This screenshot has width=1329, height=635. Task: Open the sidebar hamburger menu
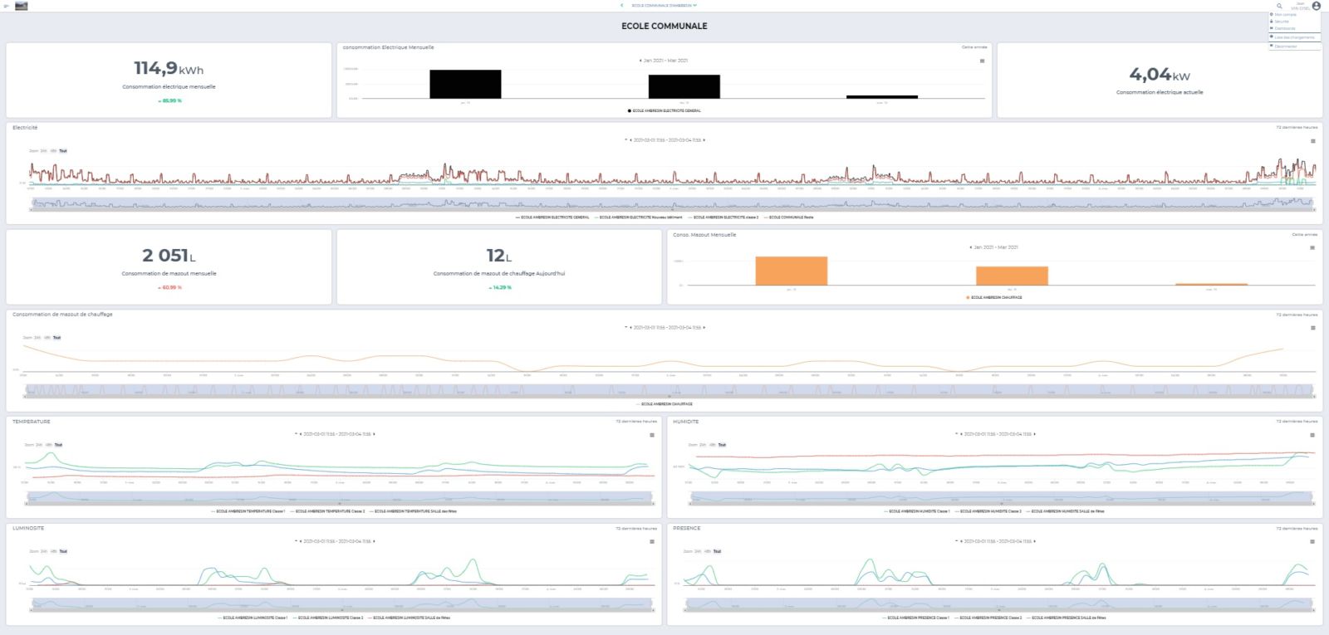[6, 6]
